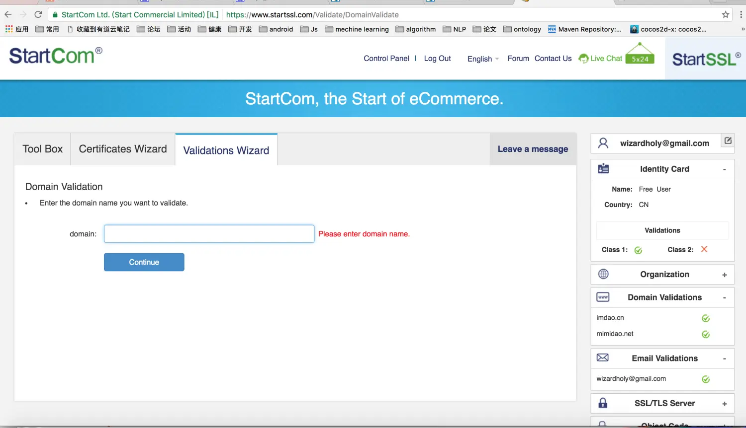Click the Identity Card icon
746x428 pixels.
tap(603, 169)
